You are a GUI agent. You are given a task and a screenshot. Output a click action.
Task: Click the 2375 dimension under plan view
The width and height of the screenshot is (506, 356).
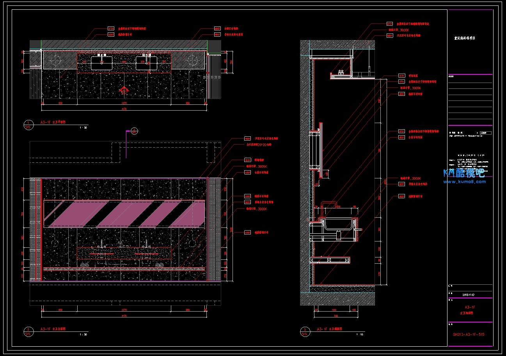click(124, 103)
